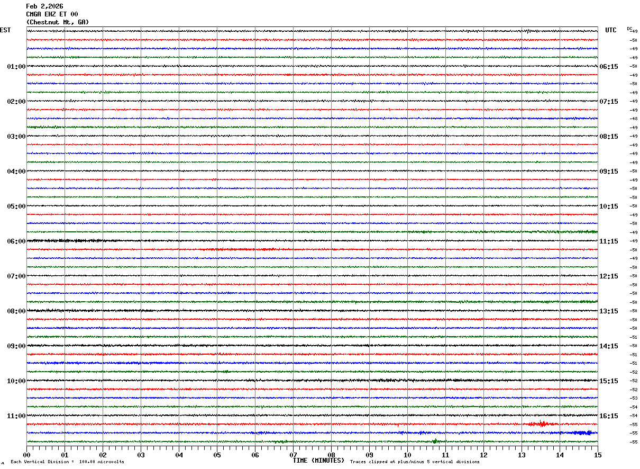Select the 03:00 EST time label
This screenshot has width=640, height=469.
click(x=16, y=137)
